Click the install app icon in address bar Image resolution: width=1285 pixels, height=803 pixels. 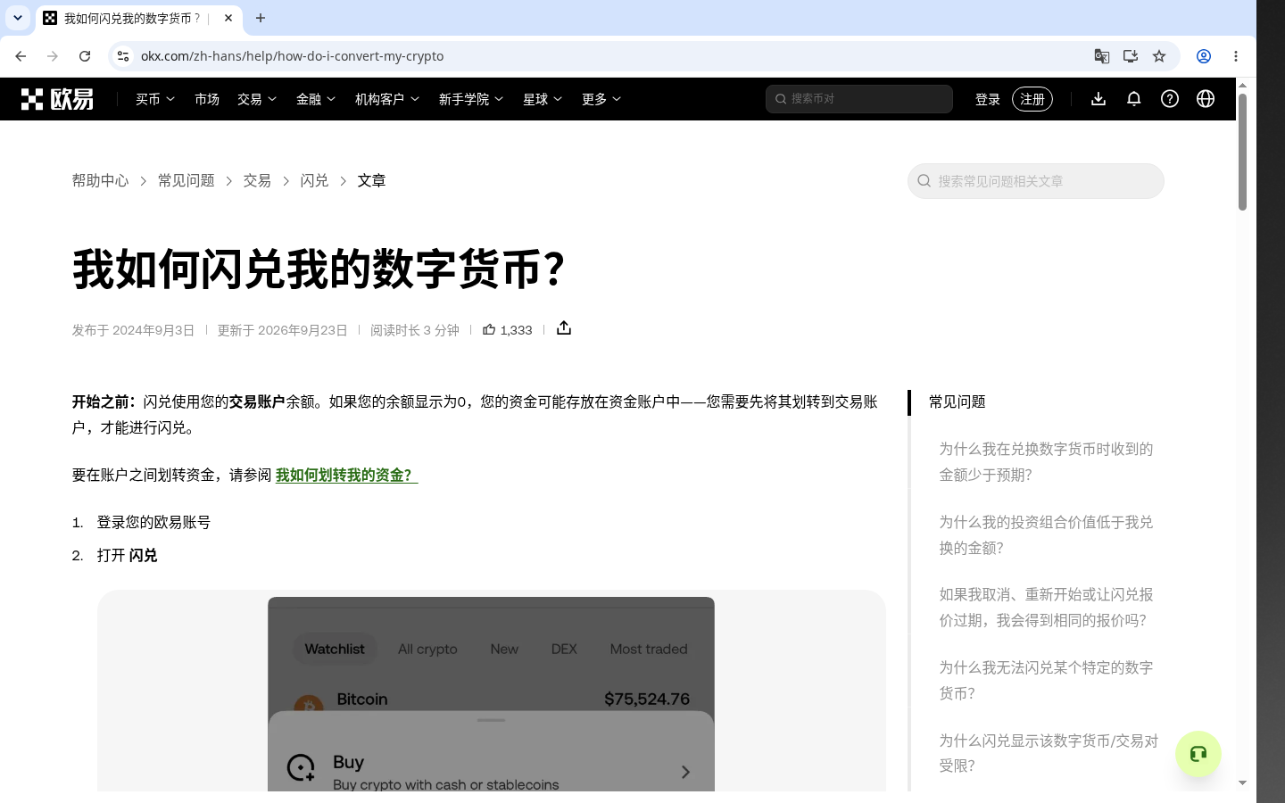tap(1131, 56)
